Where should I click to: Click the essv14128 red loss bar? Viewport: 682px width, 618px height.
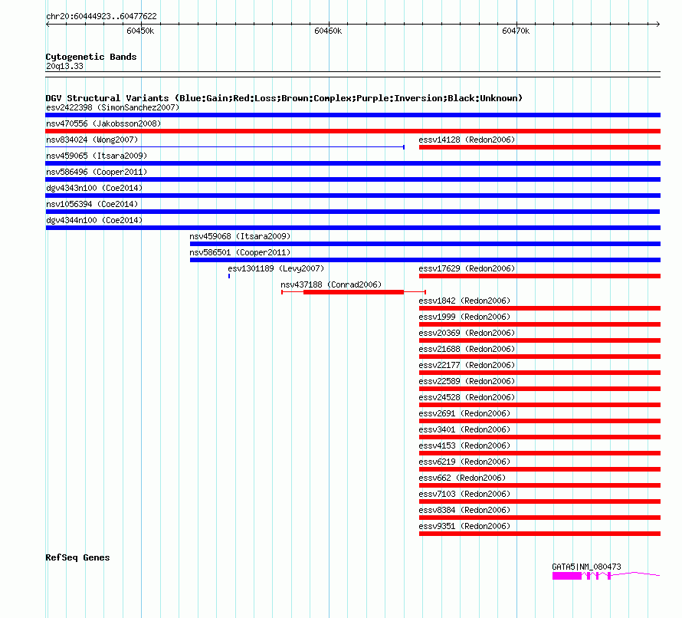coord(539,147)
